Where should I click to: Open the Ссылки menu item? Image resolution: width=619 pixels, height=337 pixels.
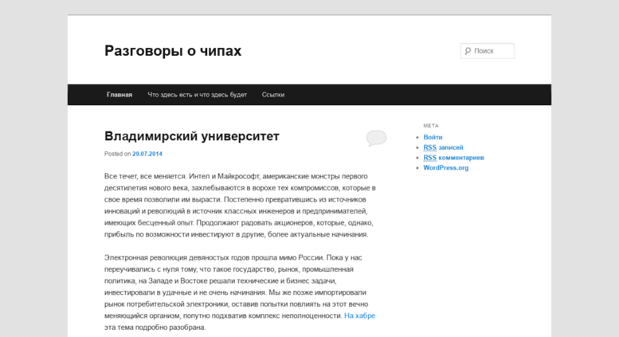272,95
